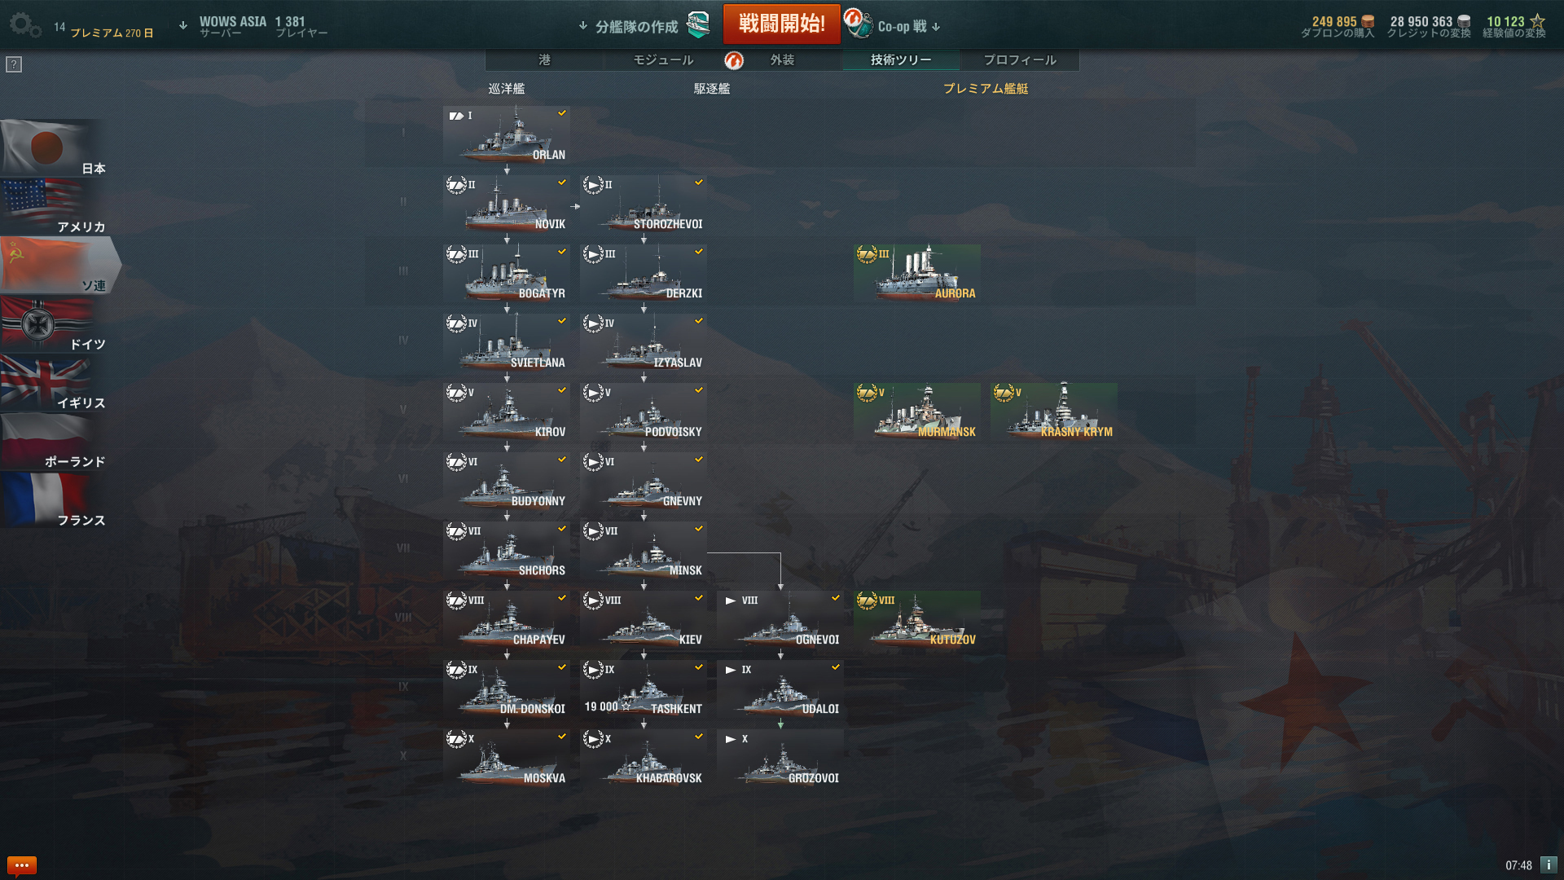The width and height of the screenshot is (1564, 880).
Task: Select the Japan flag nation
Action: [x=54, y=148]
